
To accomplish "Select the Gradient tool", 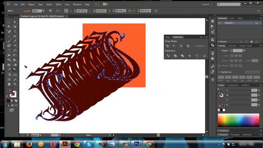I will click(15, 65).
